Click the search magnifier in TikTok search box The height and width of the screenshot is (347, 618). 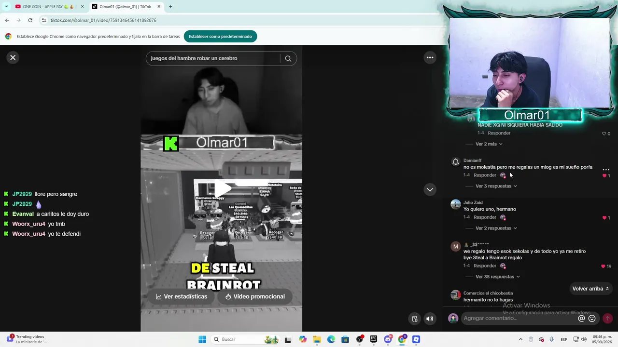(288, 58)
